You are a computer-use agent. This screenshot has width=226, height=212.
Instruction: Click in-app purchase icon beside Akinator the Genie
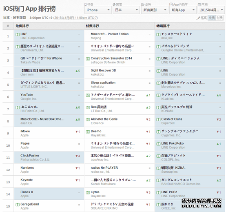pyautogui.click(x=88, y=120)
